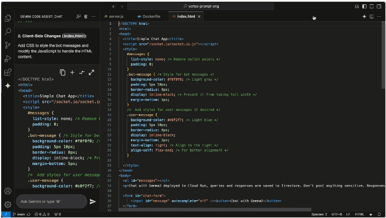Change the LF end of line sequence

click(x=348, y=214)
